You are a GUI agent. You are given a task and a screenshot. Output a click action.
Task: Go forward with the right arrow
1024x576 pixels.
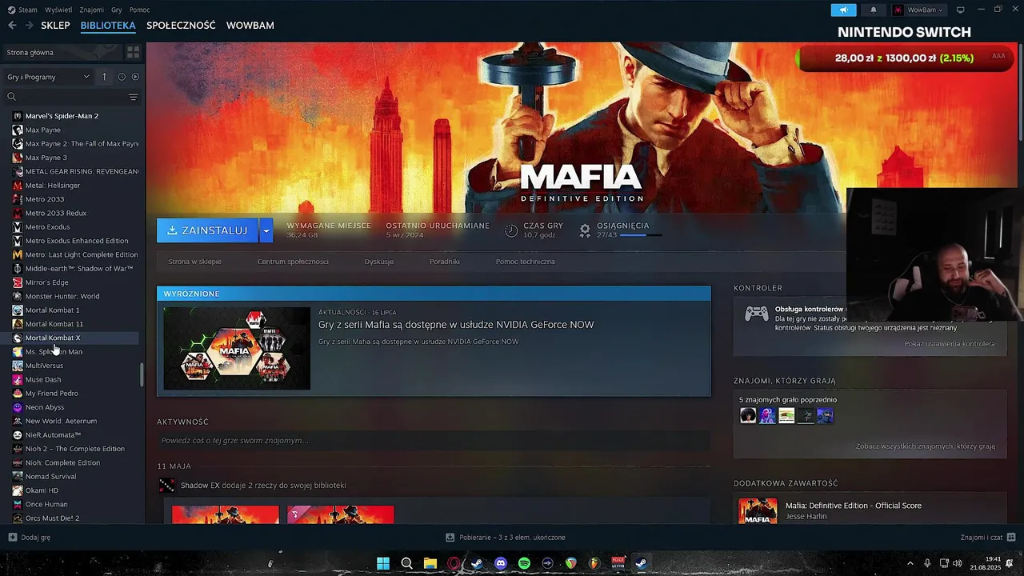coord(29,26)
